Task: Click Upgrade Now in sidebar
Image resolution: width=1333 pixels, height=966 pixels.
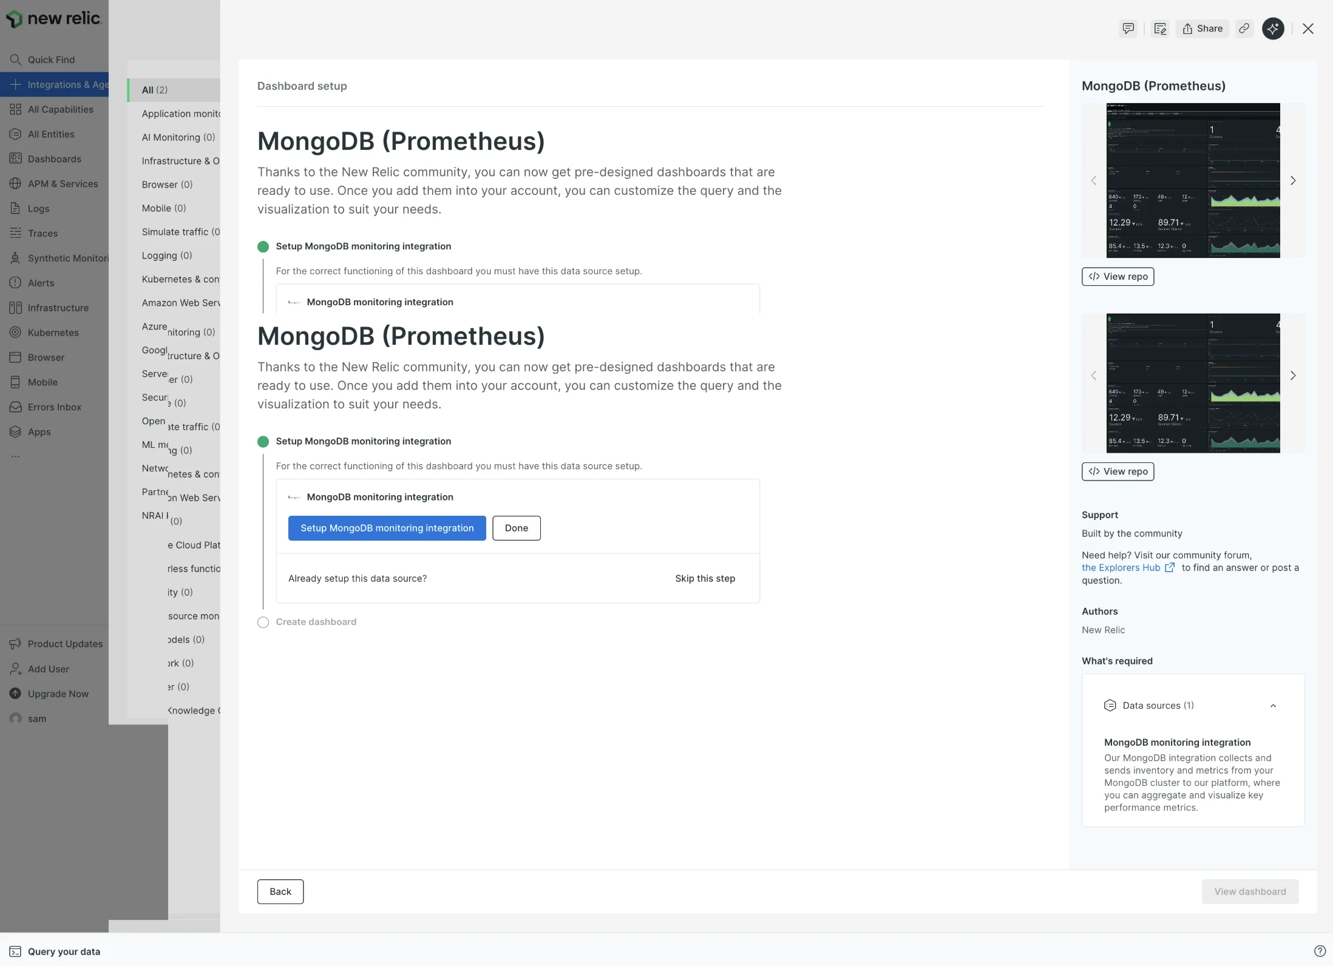Action: tap(49, 694)
